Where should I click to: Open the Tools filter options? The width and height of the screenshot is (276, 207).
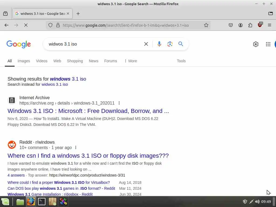pyautogui.click(x=181, y=61)
